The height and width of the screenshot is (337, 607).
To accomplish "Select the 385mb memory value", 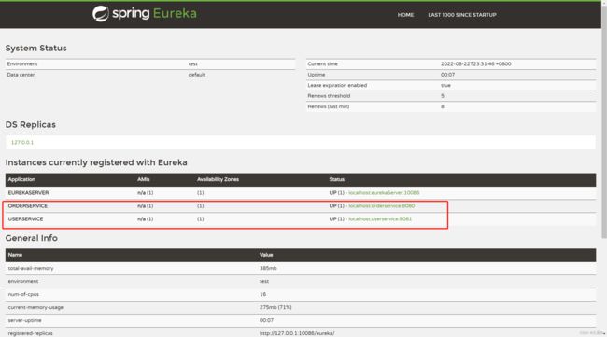I will click(x=268, y=268).
